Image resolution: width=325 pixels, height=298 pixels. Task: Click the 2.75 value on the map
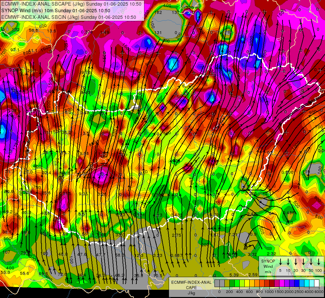(177, 235)
